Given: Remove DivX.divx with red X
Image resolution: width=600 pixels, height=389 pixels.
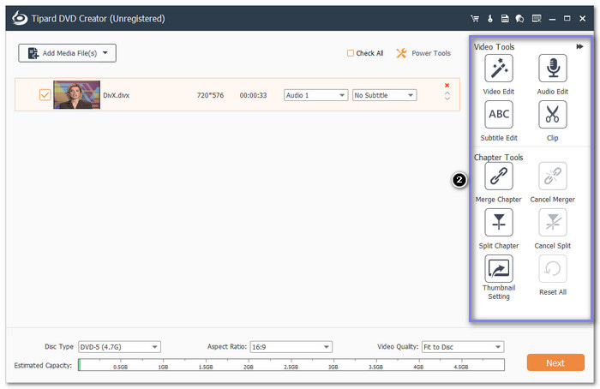Looking at the screenshot, I should [447, 86].
